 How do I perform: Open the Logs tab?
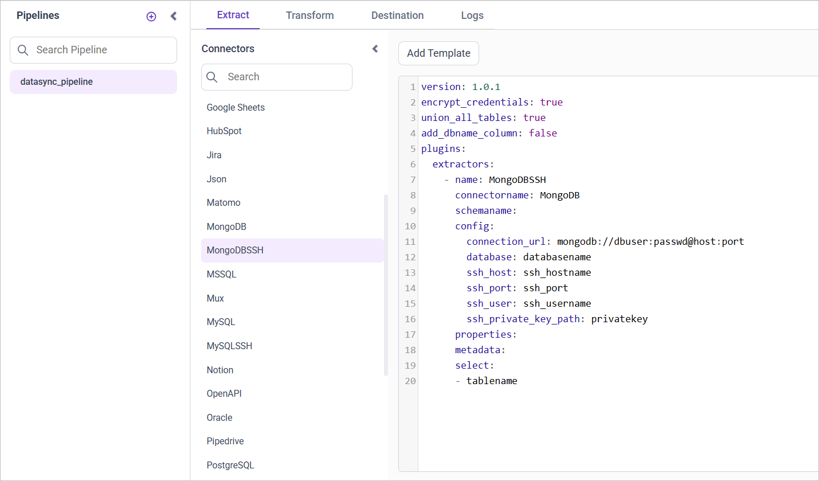coord(472,15)
